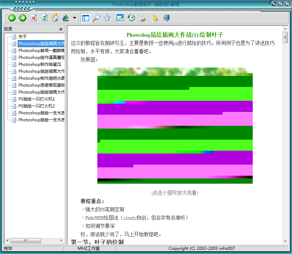Screen dimensions: 292x254
Task: Open Favorites via the star icon
Action: point(107,18)
